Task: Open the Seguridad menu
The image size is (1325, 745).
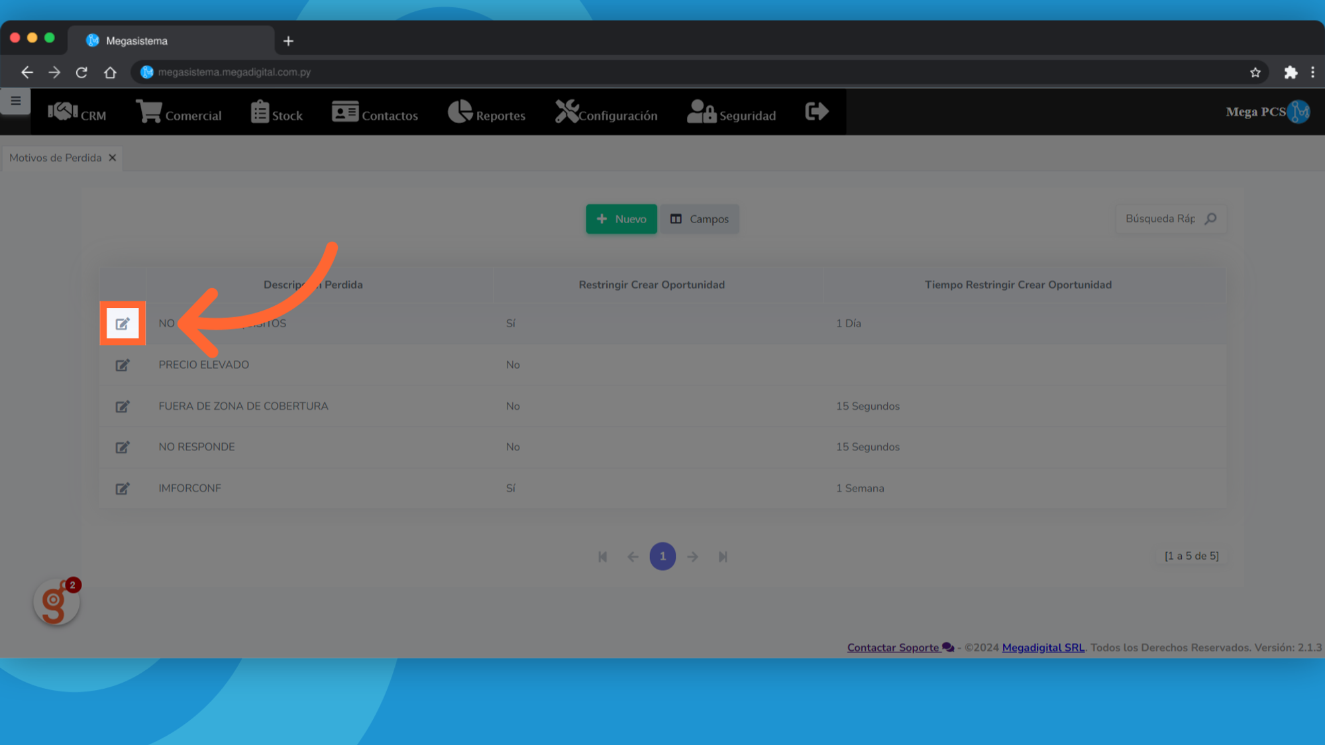Action: pos(731,113)
